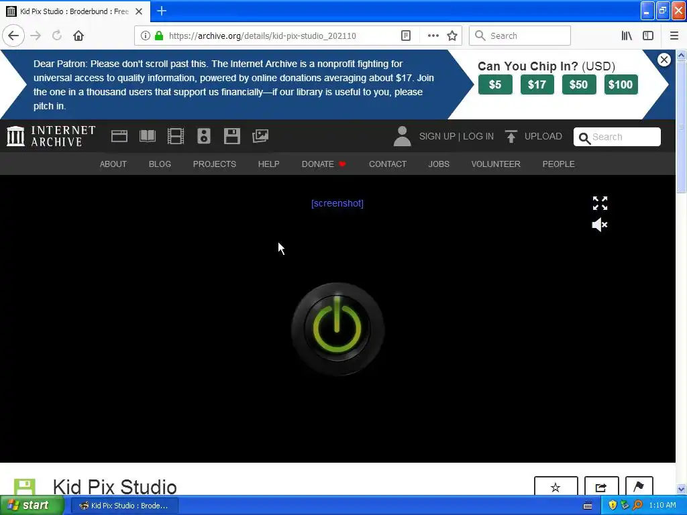Click the security shield tray icon
This screenshot has height=515, width=687.
(x=613, y=506)
